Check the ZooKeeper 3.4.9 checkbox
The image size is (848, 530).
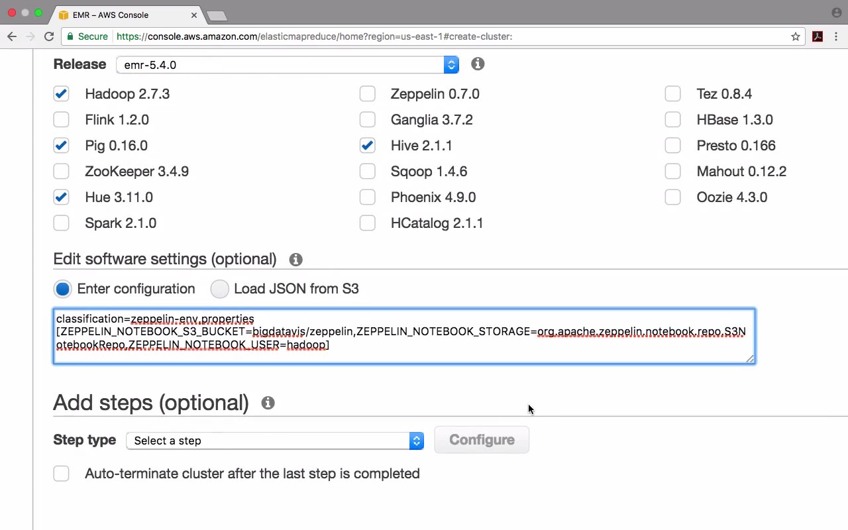click(61, 172)
